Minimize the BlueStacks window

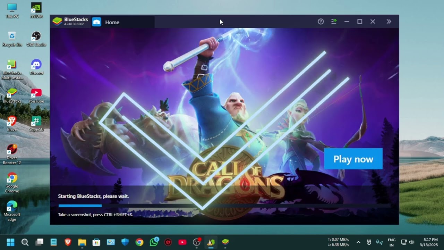[347, 22]
